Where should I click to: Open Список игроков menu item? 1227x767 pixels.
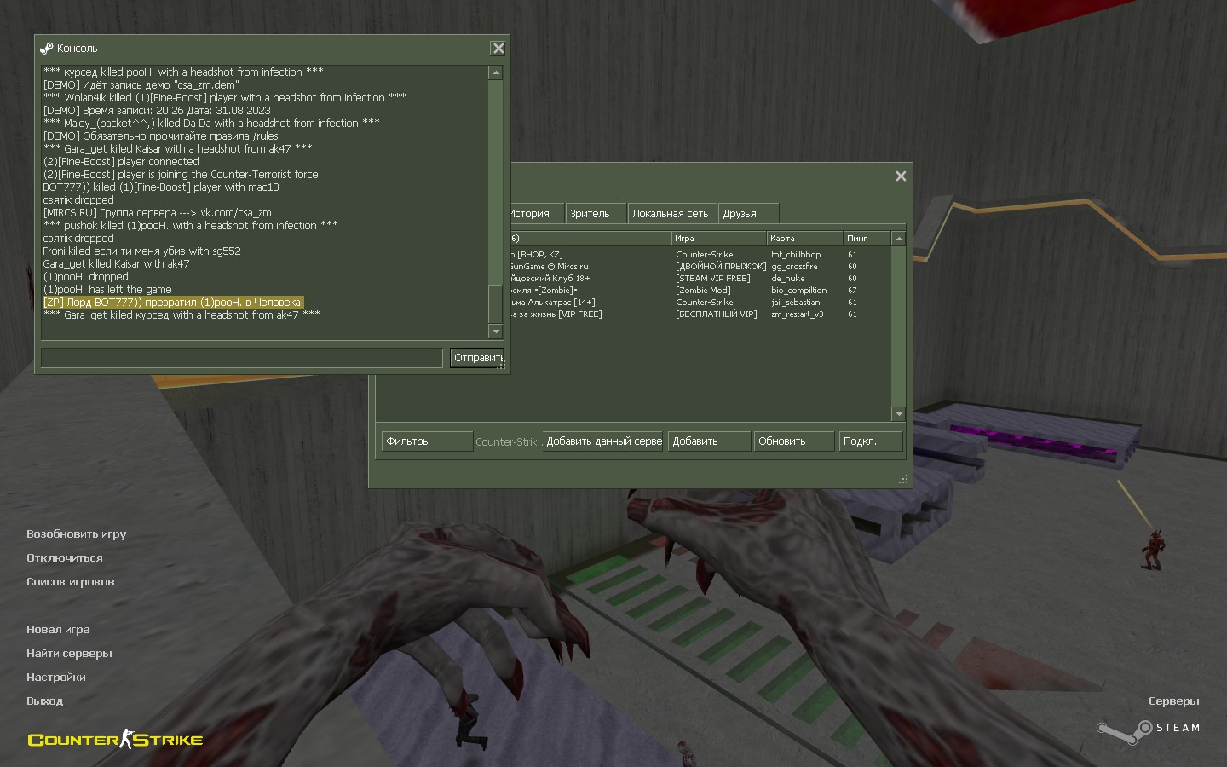click(x=70, y=582)
